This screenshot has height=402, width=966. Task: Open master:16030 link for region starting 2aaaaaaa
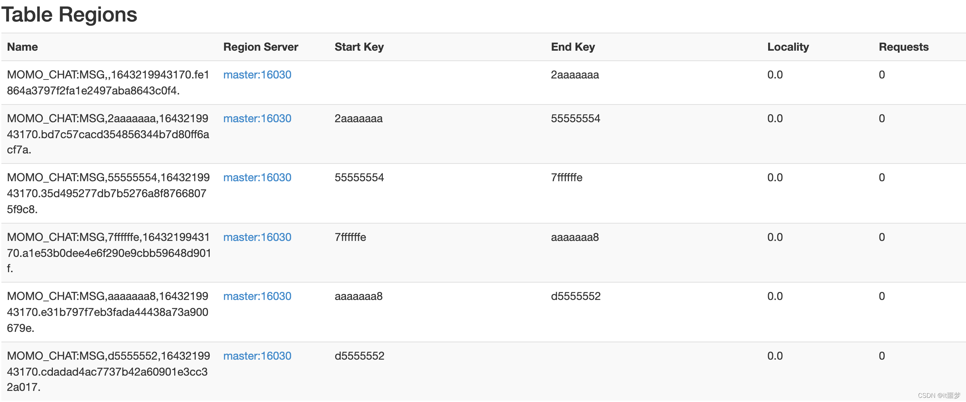[257, 119]
